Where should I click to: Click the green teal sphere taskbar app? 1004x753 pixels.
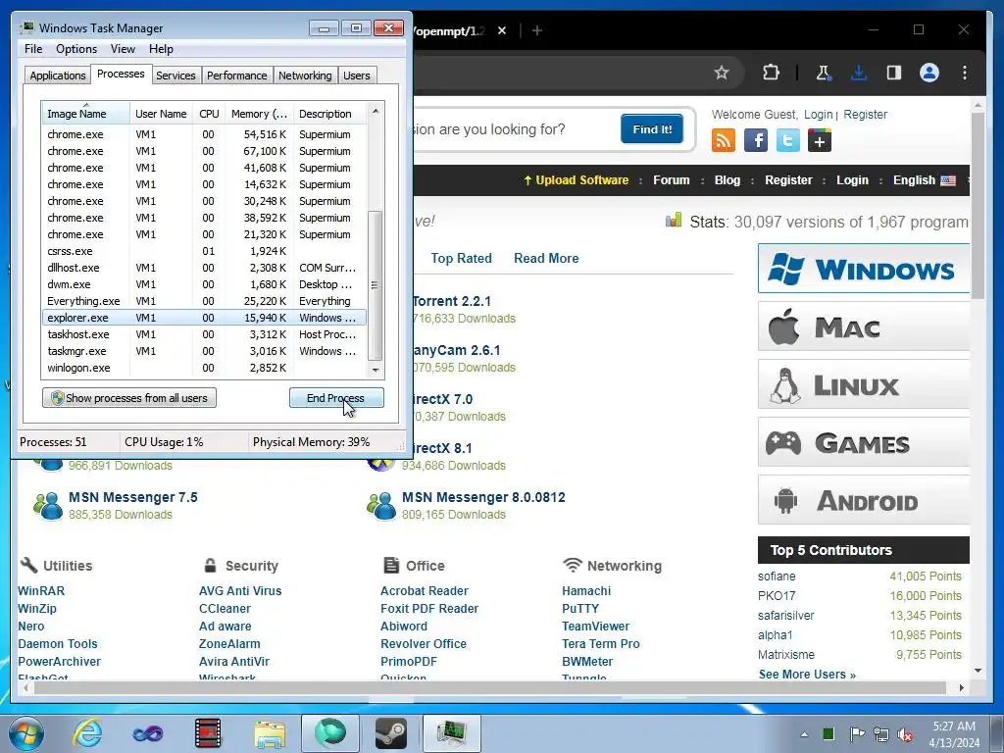(x=330, y=733)
